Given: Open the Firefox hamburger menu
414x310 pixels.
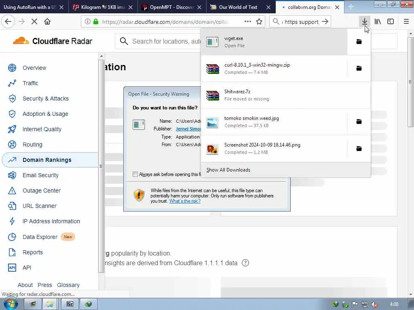Looking at the screenshot, I should pos(406,22).
